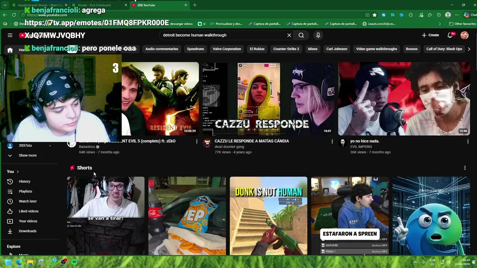Reload the page

(14, 15)
